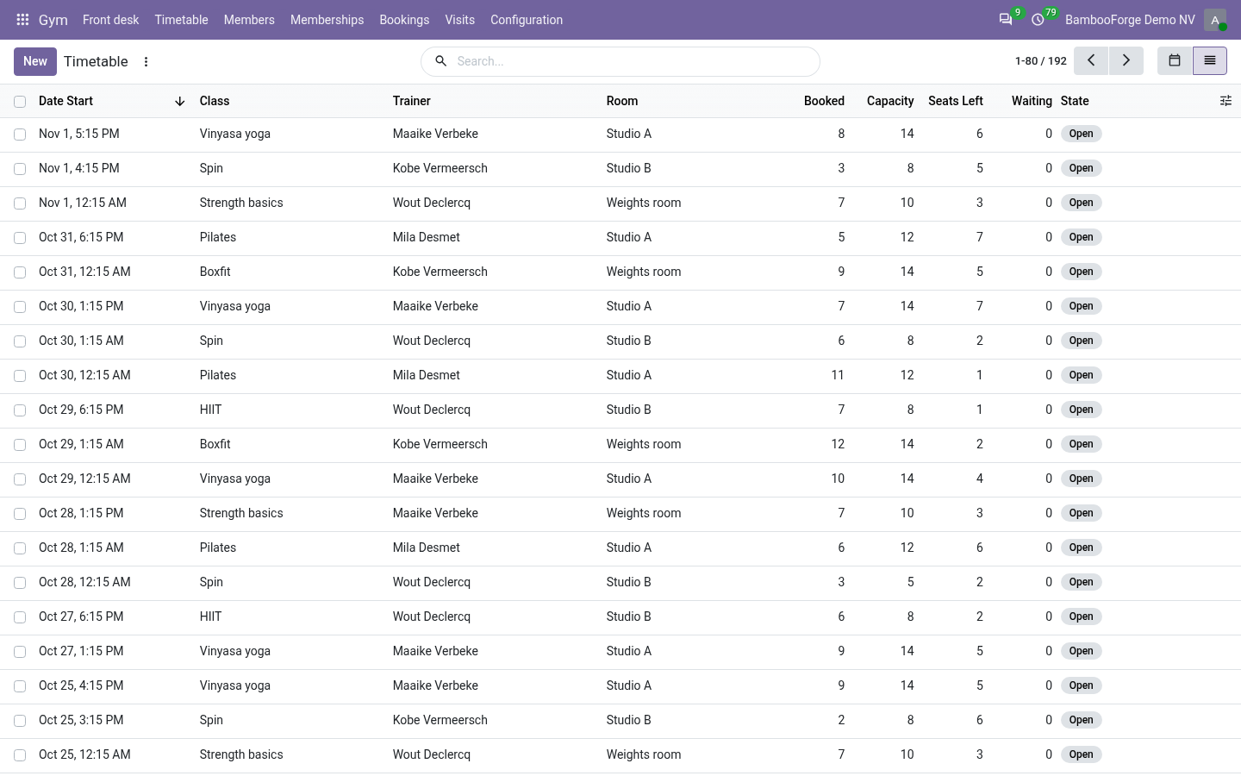Screen dimensions: 1241x776
Task: Open the messages conversation icon
Action: tap(1006, 19)
